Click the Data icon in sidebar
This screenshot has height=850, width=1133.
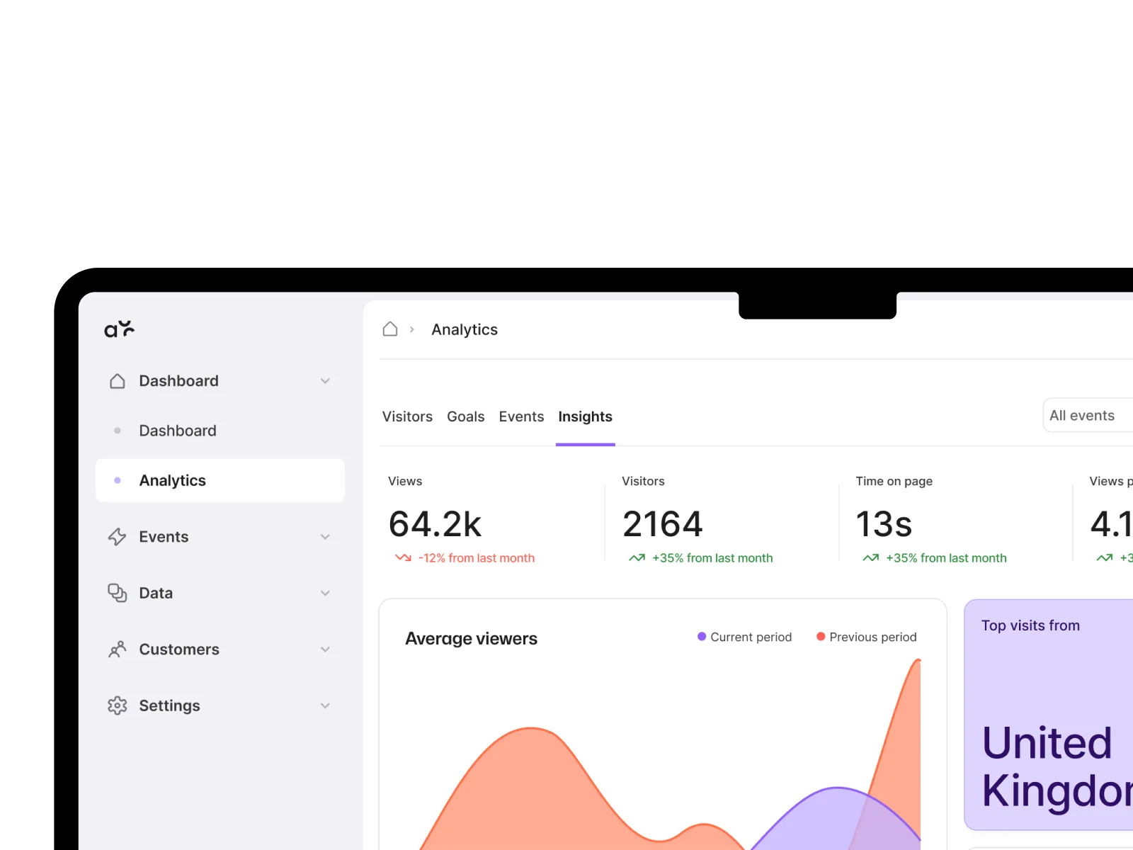[117, 593]
